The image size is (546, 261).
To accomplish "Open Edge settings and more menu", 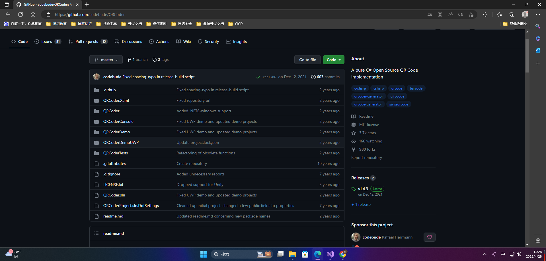I will click(538, 14).
